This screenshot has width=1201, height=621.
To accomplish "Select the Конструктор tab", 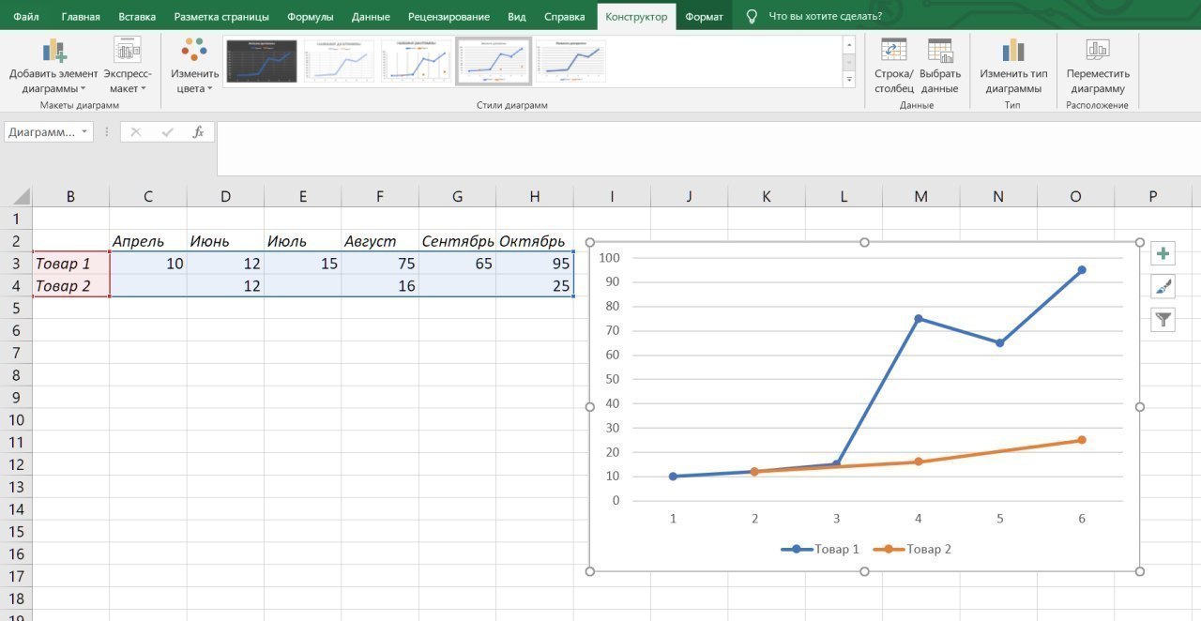I will point(637,17).
